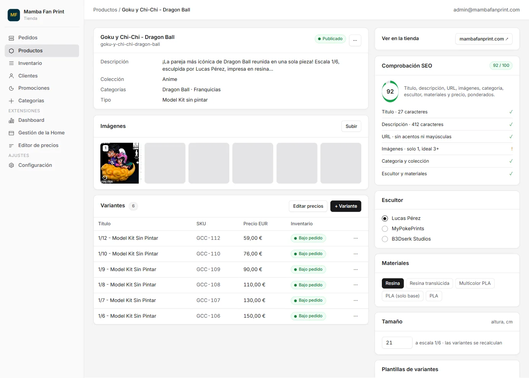Open row actions for 1/10 variant

coord(355,254)
